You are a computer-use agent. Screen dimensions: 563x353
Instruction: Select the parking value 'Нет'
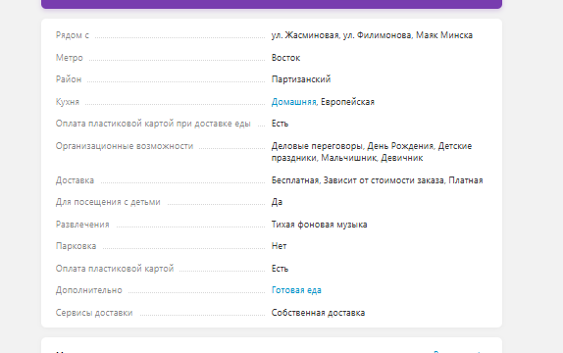coord(279,246)
